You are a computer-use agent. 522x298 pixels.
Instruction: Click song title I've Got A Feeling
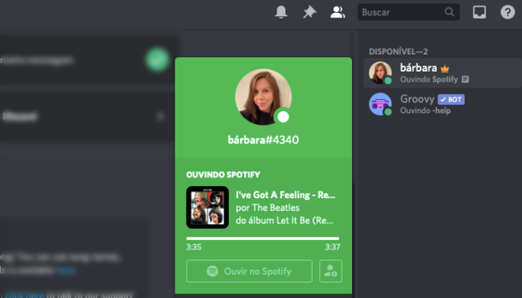(x=285, y=195)
